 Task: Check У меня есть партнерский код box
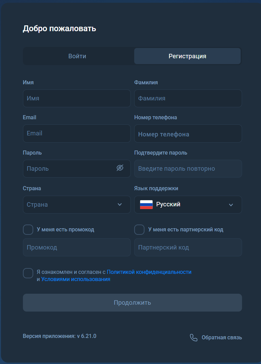coord(139,230)
